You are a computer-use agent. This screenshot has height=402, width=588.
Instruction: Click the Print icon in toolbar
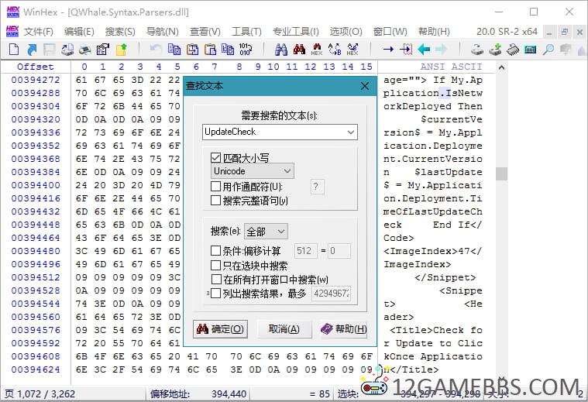click(x=85, y=50)
